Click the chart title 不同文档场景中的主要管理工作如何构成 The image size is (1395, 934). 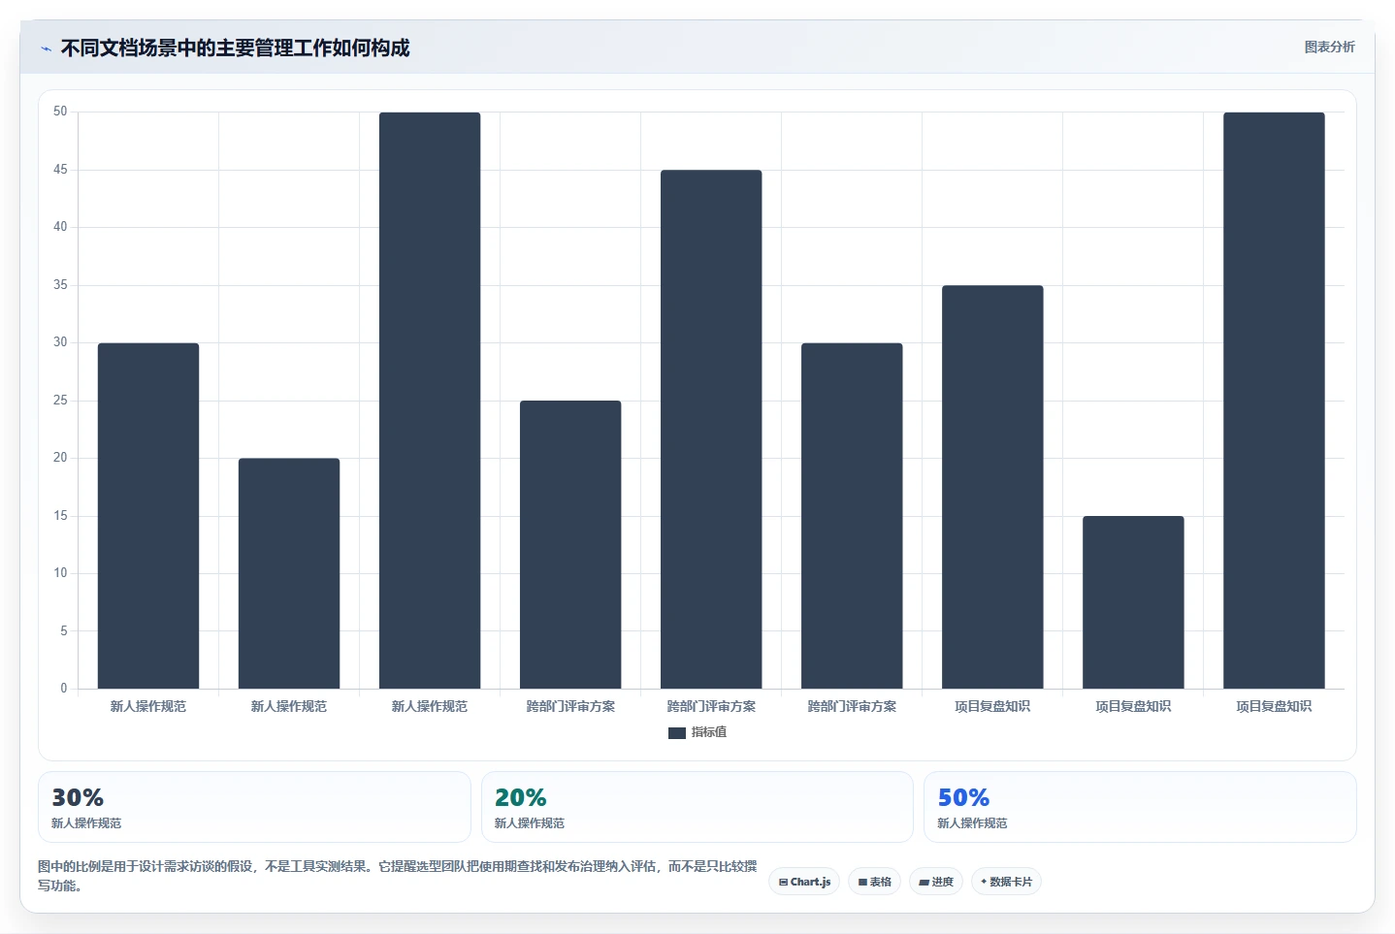coord(235,48)
